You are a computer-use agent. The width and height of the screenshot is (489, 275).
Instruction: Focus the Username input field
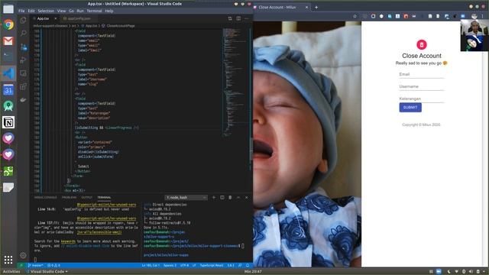coord(422,86)
